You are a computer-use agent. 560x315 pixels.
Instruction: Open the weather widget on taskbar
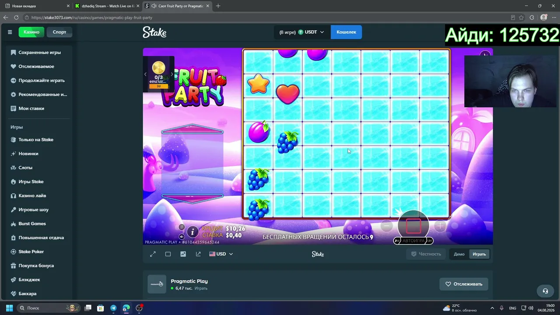[459, 308]
